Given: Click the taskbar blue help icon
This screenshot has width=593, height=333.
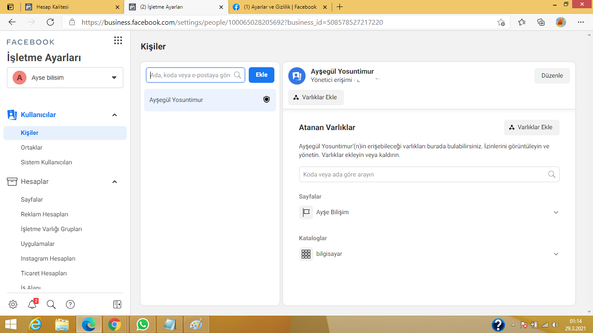Looking at the screenshot, I should (498, 325).
